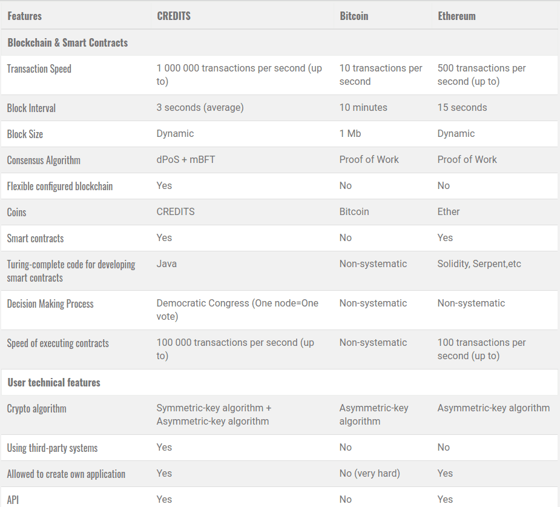Select the 10 minutes block interval cell
This screenshot has width=560, height=507.
(363, 108)
